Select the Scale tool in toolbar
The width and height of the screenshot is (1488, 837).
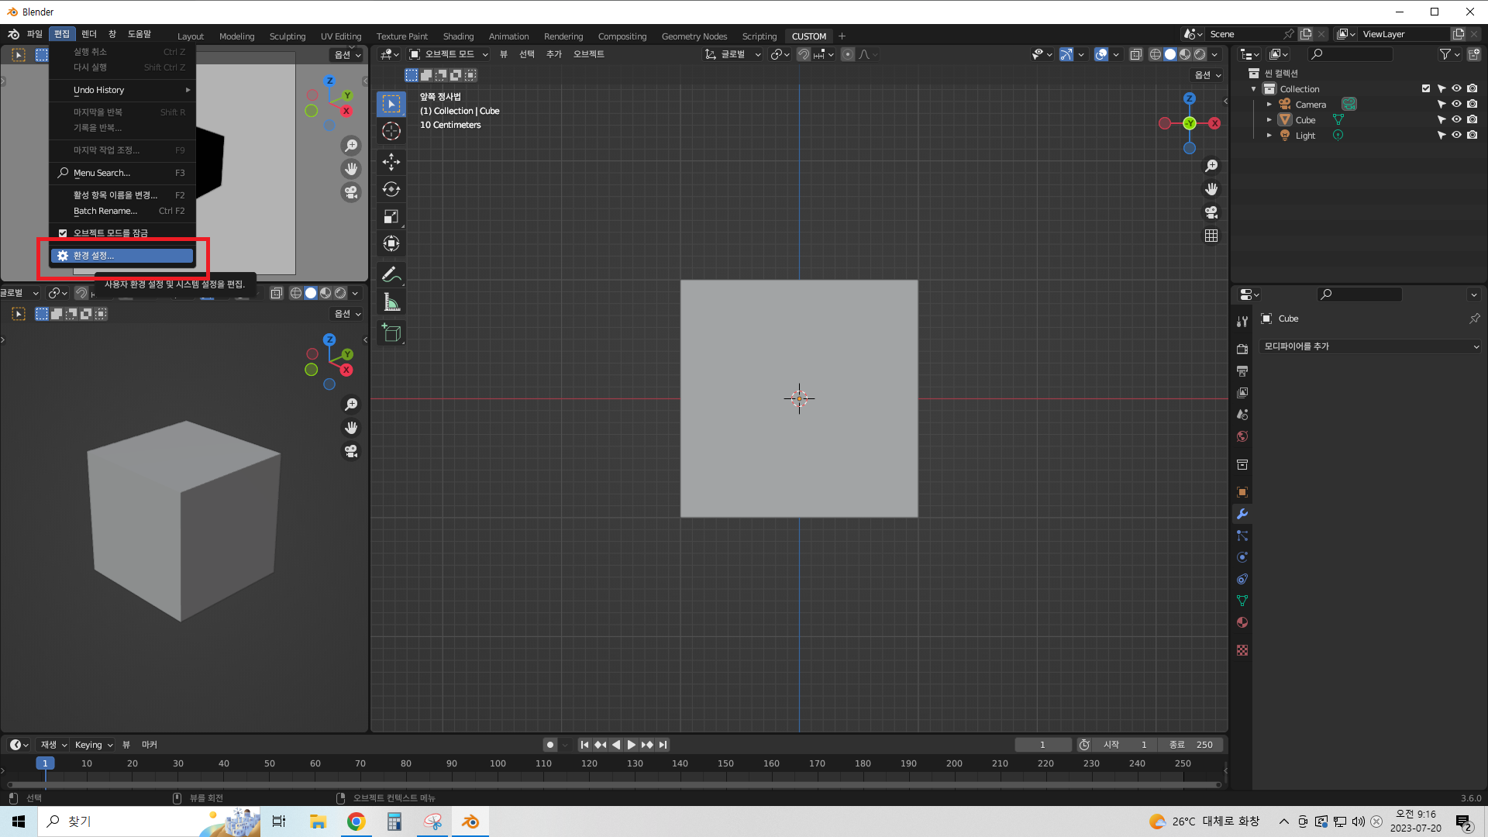tap(391, 217)
